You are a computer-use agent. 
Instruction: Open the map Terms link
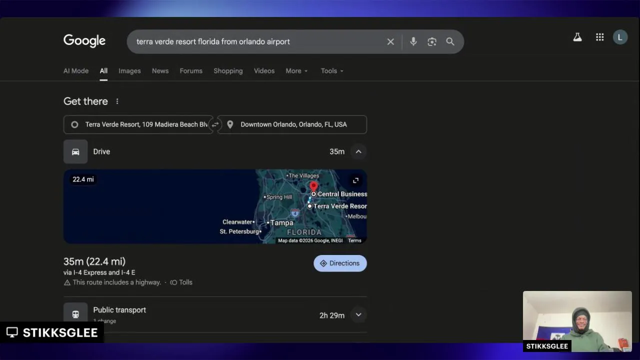pos(354,240)
